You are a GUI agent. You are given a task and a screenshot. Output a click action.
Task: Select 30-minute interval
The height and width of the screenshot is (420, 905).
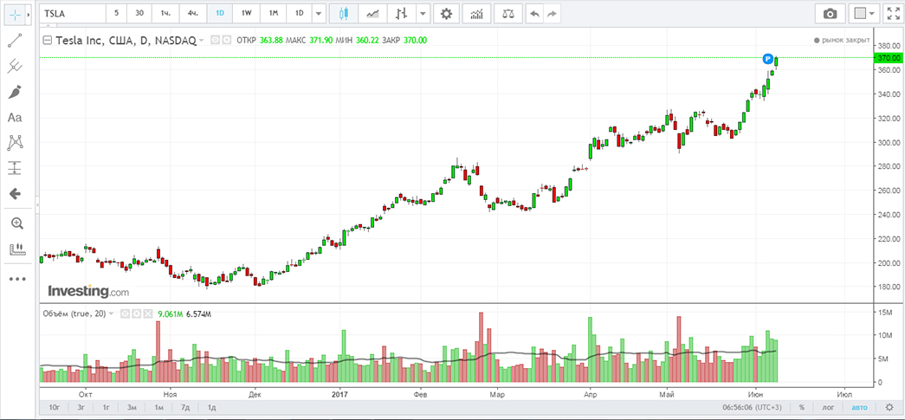(139, 13)
